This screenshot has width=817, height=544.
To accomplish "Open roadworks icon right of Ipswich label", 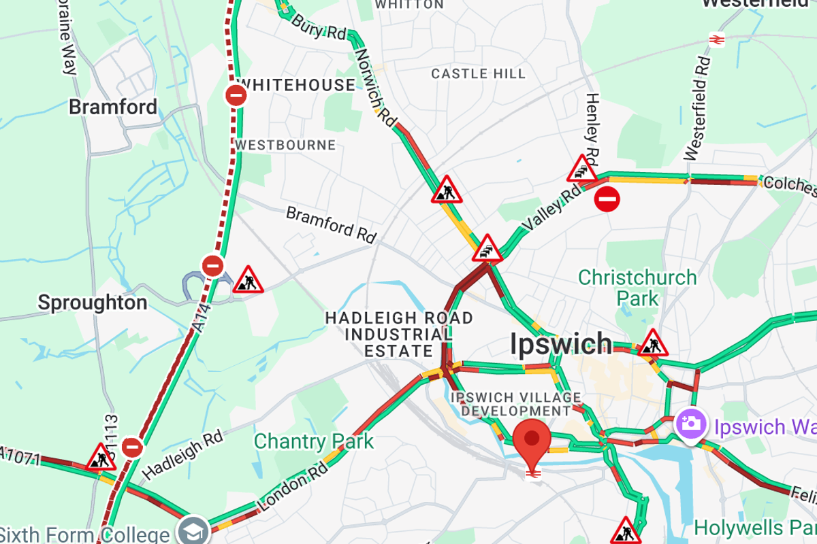I will 652,343.
